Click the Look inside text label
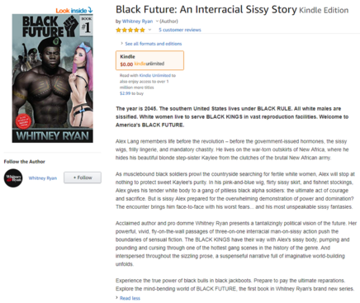 click(71, 11)
